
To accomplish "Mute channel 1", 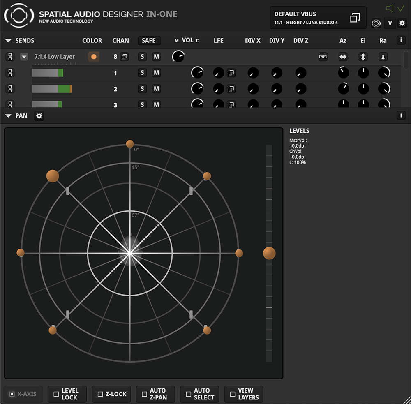I will click(x=156, y=73).
